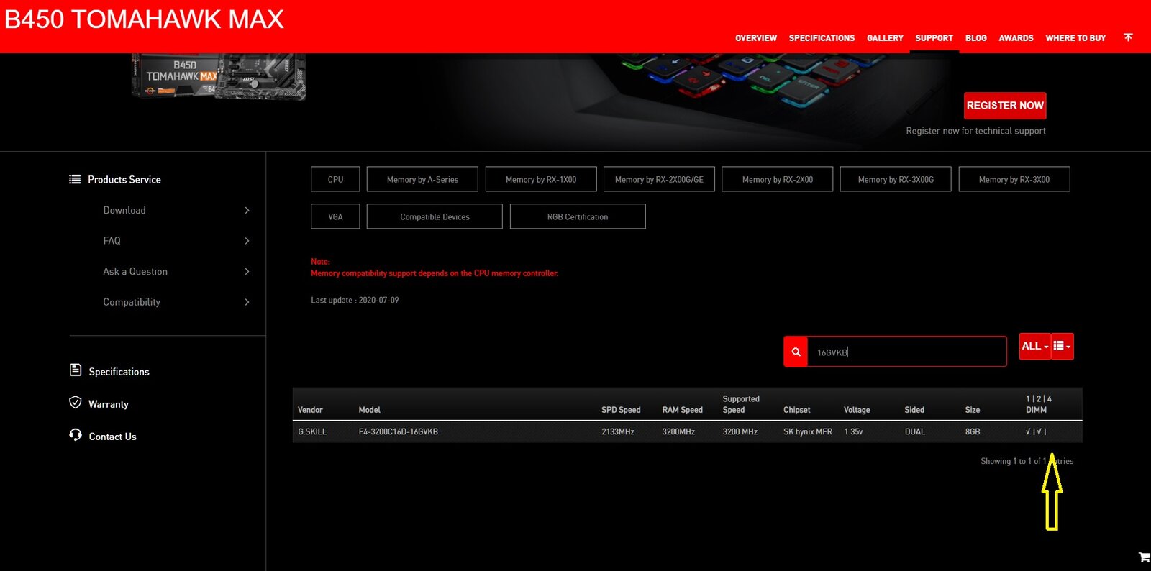Click the 1.35v voltage cell
Screen dimensions: 1151x571
tap(853, 431)
